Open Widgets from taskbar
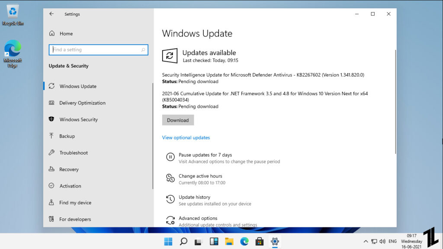The height and width of the screenshot is (249, 443). (214, 241)
